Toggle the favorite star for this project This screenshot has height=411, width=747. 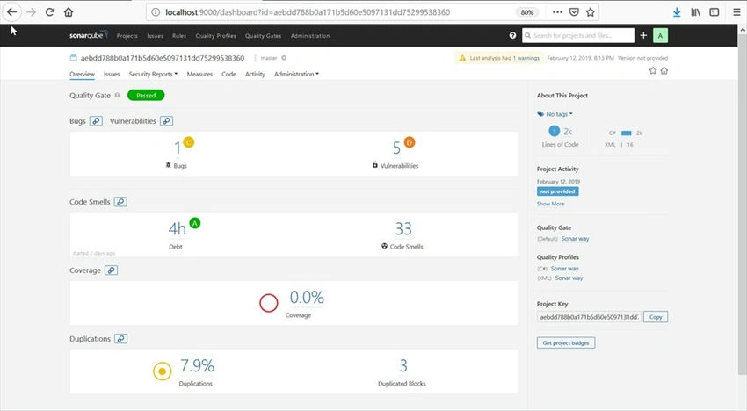[653, 70]
